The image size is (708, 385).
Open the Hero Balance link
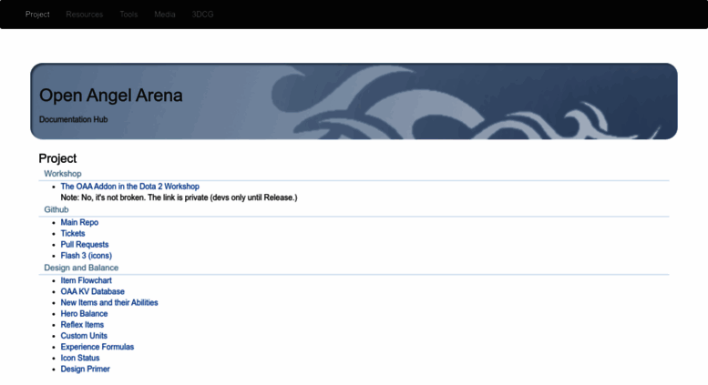point(85,314)
